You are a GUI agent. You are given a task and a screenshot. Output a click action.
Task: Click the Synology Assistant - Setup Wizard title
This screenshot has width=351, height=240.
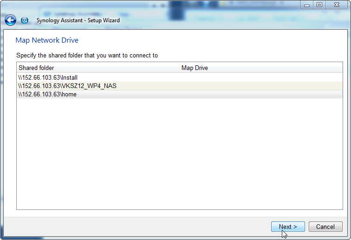coord(78,20)
